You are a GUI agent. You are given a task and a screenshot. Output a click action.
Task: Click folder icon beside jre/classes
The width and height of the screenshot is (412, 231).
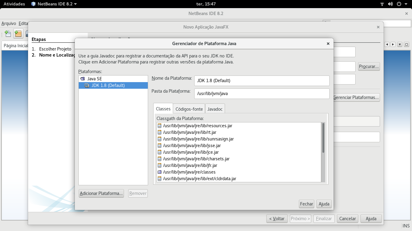click(160, 172)
